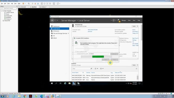Open the VMware Help menu
The width and height of the screenshot is (174, 98).
pos(19,4)
